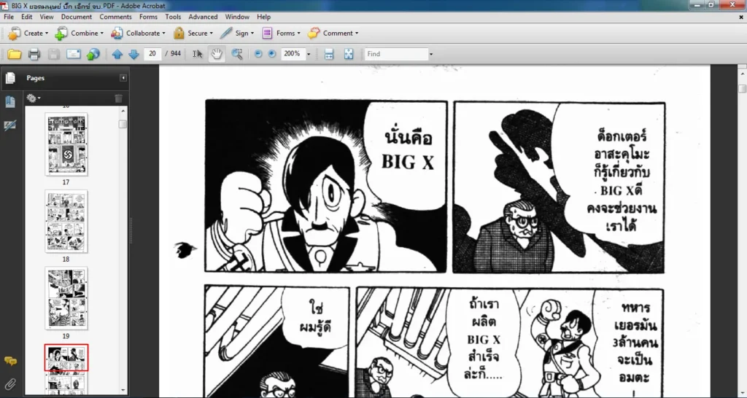Screen dimensions: 747x398
Task: Open the Find options dropdown arrow
Action: pos(431,54)
